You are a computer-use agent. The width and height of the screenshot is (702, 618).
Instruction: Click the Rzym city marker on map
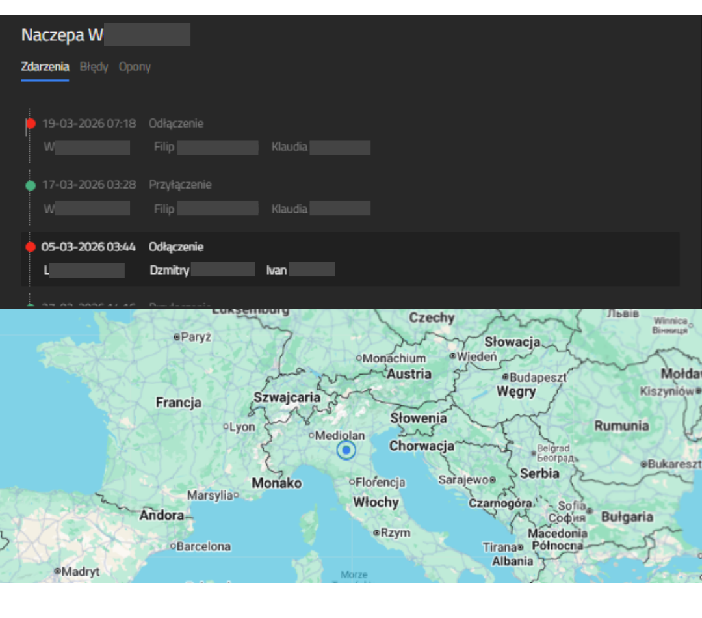[376, 533]
